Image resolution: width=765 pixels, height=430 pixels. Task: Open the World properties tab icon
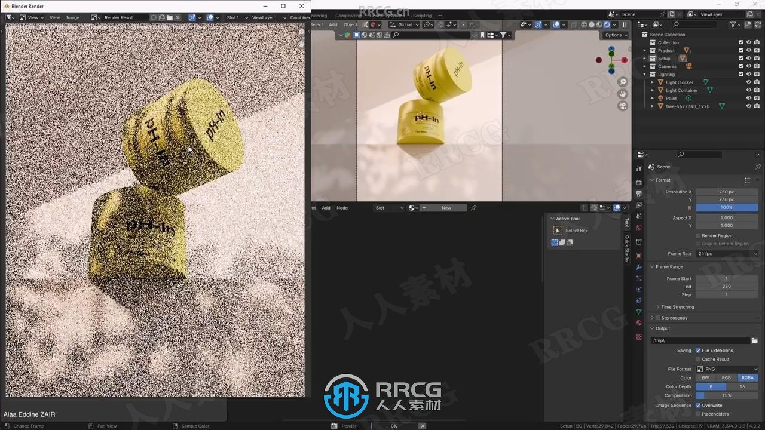click(639, 228)
